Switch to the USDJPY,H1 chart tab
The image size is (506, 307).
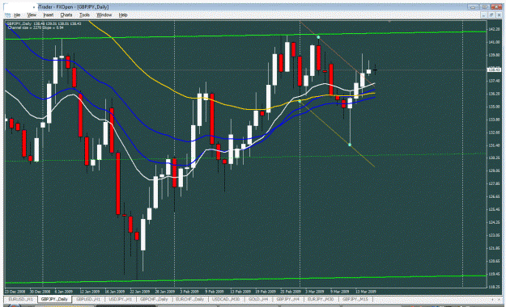click(x=121, y=299)
